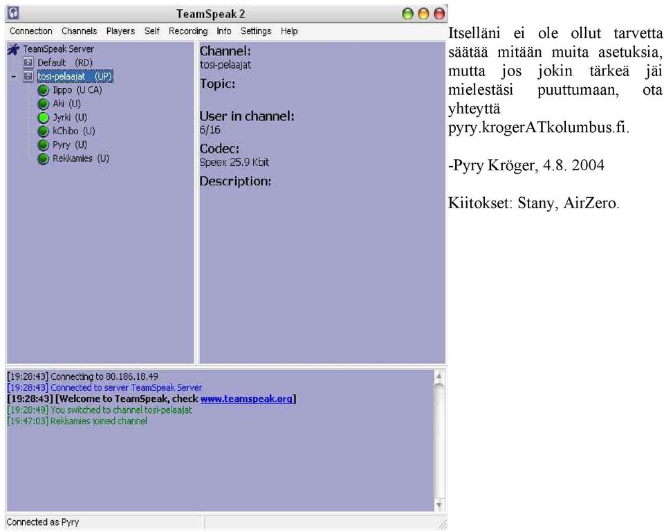The width and height of the screenshot is (664, 532).
Task: Click the log scrollbar down arrow
Action: pyautogui.click(x=439, y=505)
